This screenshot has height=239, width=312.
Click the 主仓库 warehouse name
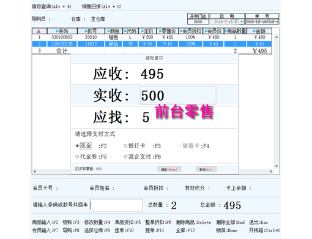click(x=98, y=19)
